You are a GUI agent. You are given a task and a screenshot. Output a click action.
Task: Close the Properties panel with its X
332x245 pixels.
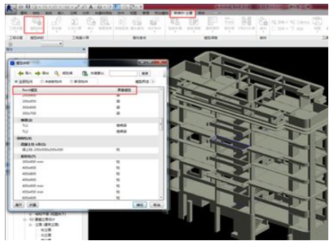point(84,49)
